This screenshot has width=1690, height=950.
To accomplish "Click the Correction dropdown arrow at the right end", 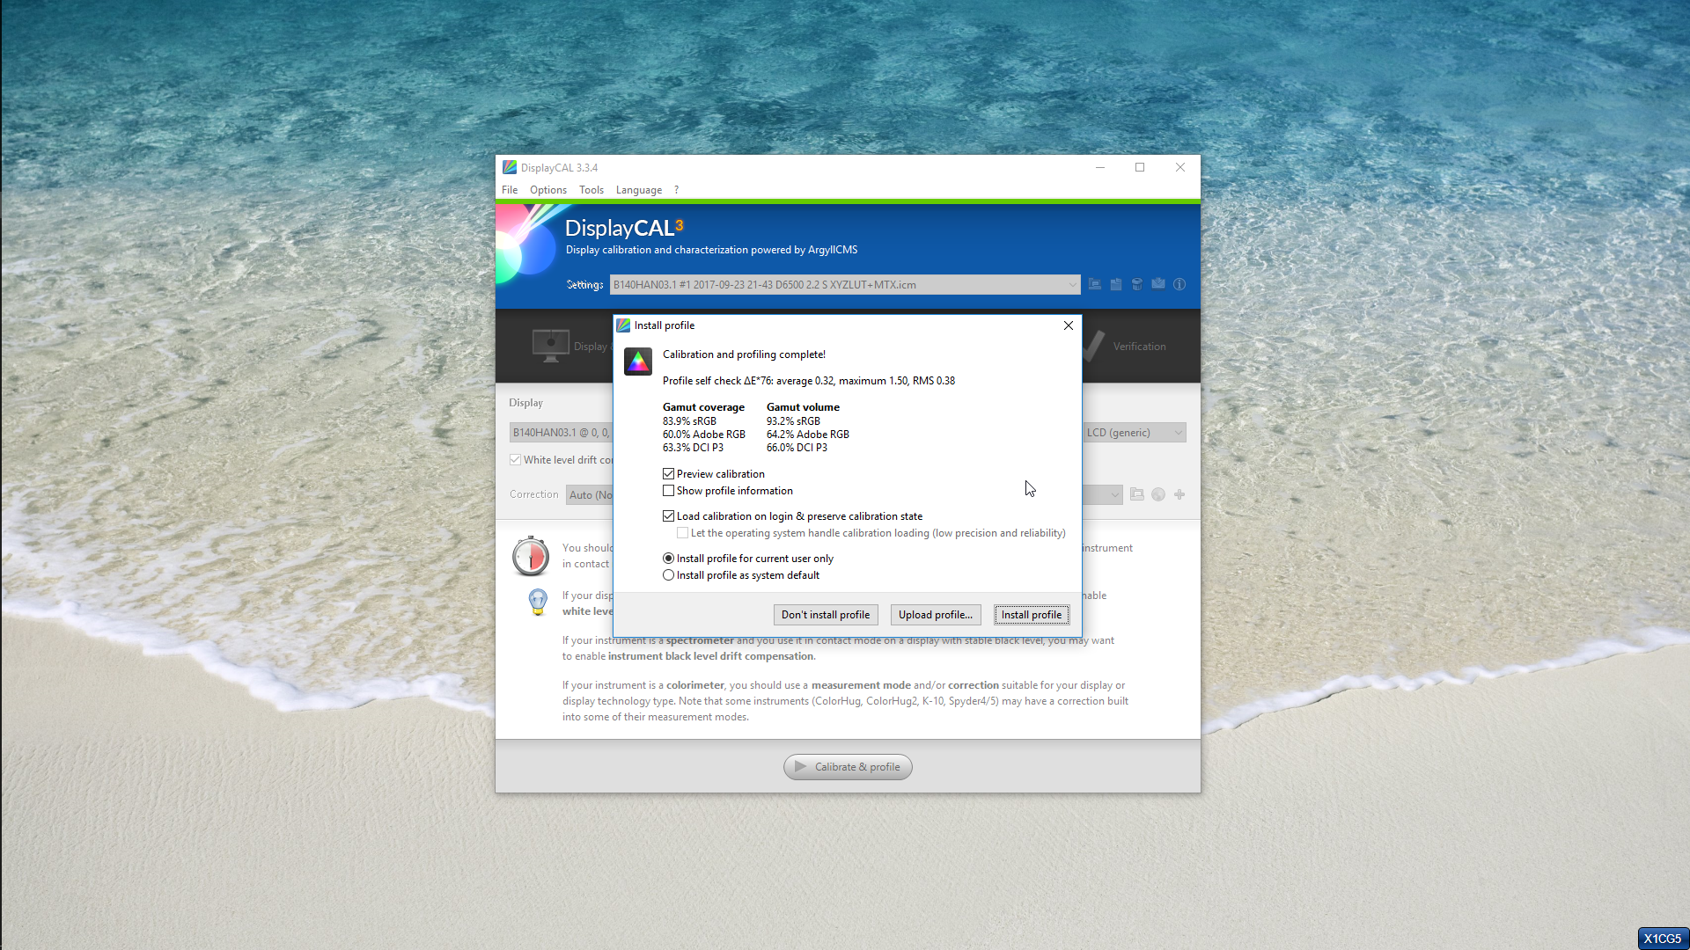I will (1114, 495).
